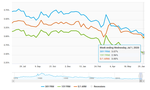
Task: Toggle the 15Y FRM series in legend
Action: 64,86
